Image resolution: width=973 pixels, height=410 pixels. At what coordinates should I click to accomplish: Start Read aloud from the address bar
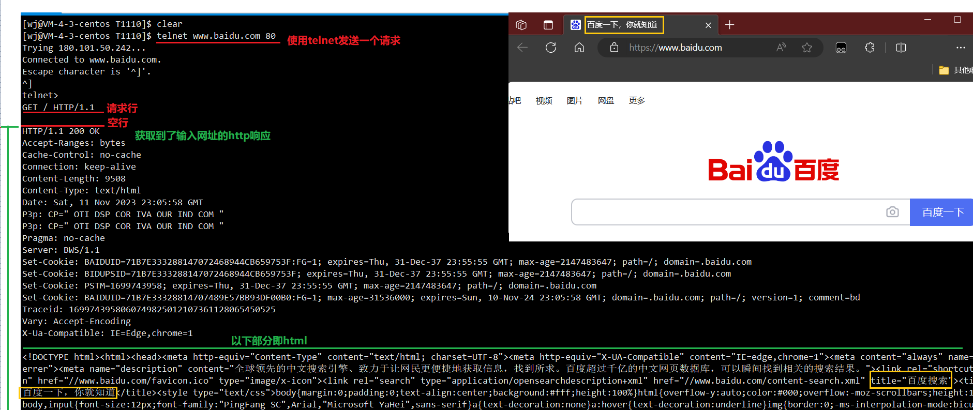click(781, 48)
